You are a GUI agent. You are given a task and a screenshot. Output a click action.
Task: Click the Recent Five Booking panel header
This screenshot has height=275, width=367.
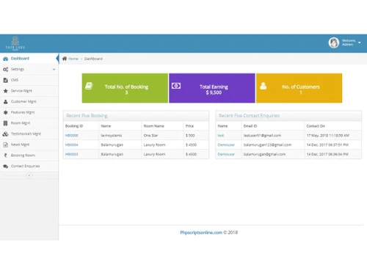136,116
